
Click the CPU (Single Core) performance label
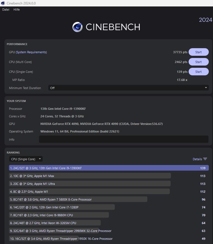click(21, 72)
